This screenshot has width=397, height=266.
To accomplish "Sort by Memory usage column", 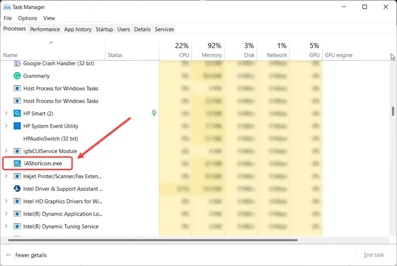I will pos(208,50).
